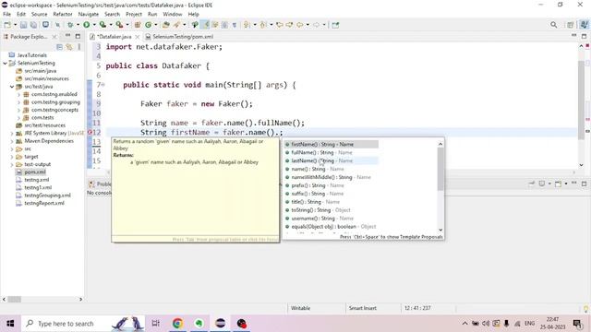Click the Forward navigation arrow icon
Image resolution: width=591 pixels, height=332 pixels.
(x=316, y=25)
